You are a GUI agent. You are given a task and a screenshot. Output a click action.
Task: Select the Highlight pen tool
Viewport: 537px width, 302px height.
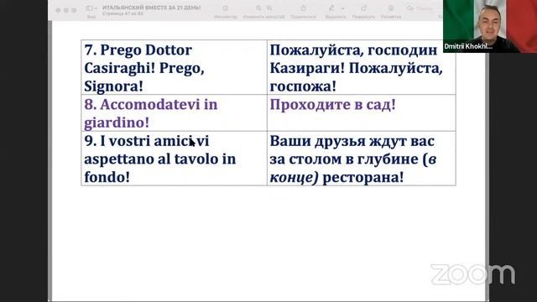(x=331, y=8)
